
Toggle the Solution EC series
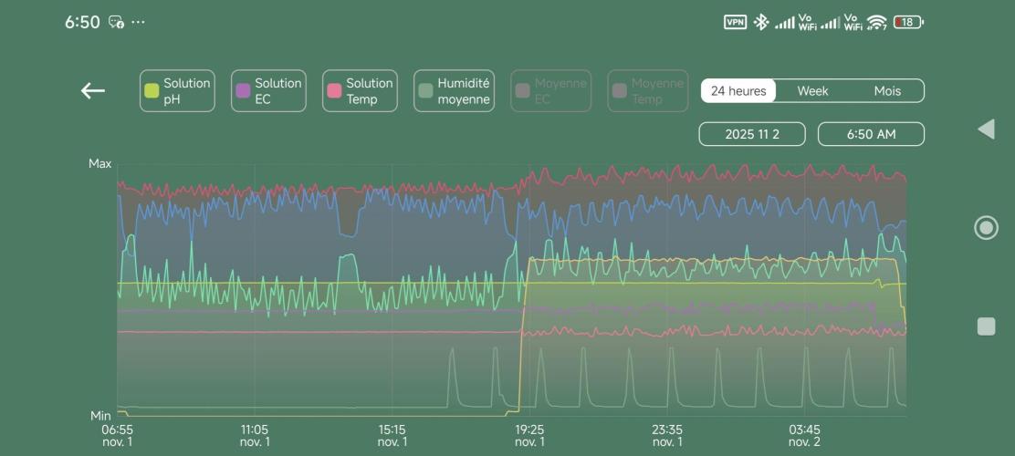(268, 91)
